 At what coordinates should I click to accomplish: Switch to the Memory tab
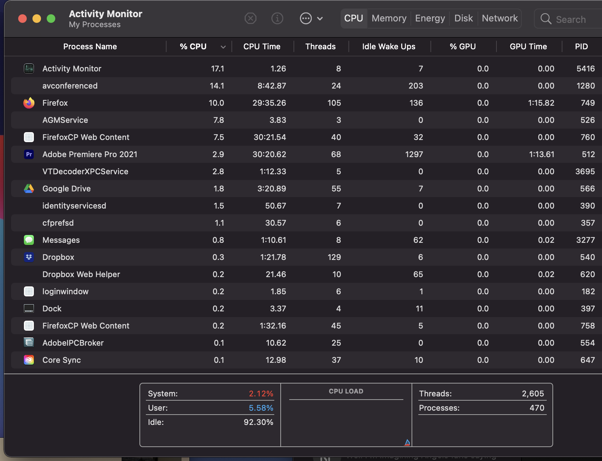[389, 18]
